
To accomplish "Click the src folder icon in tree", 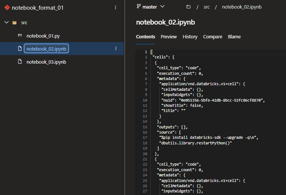I will (x=15, y=23).
